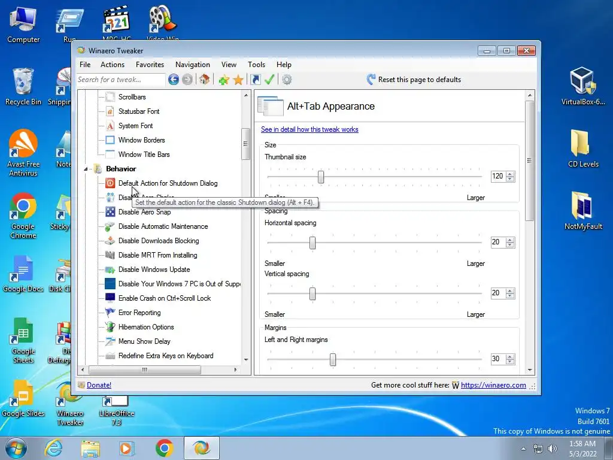Click the Error Reporting flag icon

(x=110, y=313)
